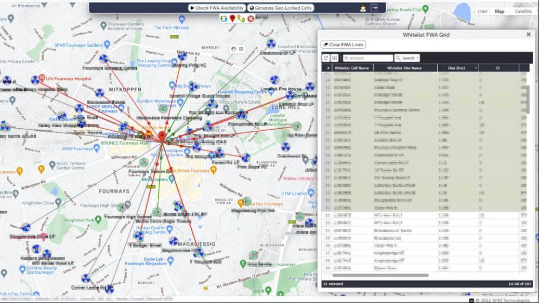Viewport: 539px width, 303px height.
Task: Switch map layer to OSM
Action: (x=482, y=11)
